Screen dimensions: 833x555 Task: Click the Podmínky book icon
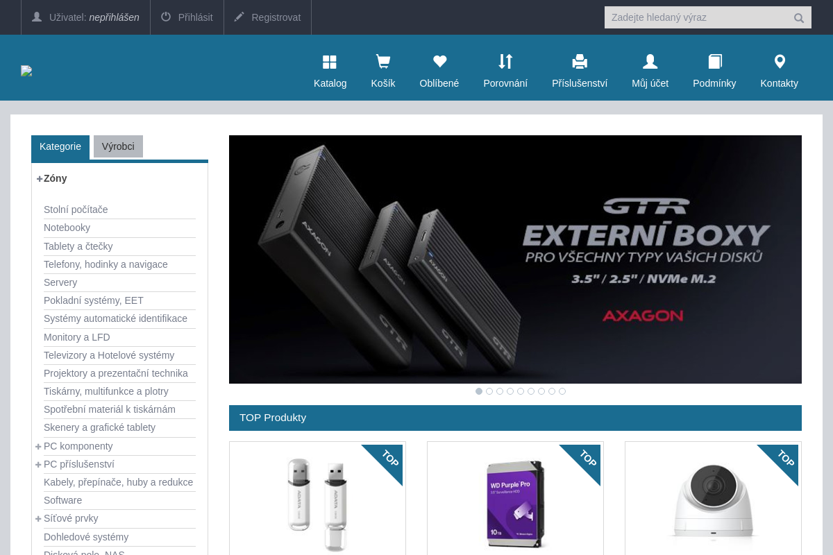point(714,62)
